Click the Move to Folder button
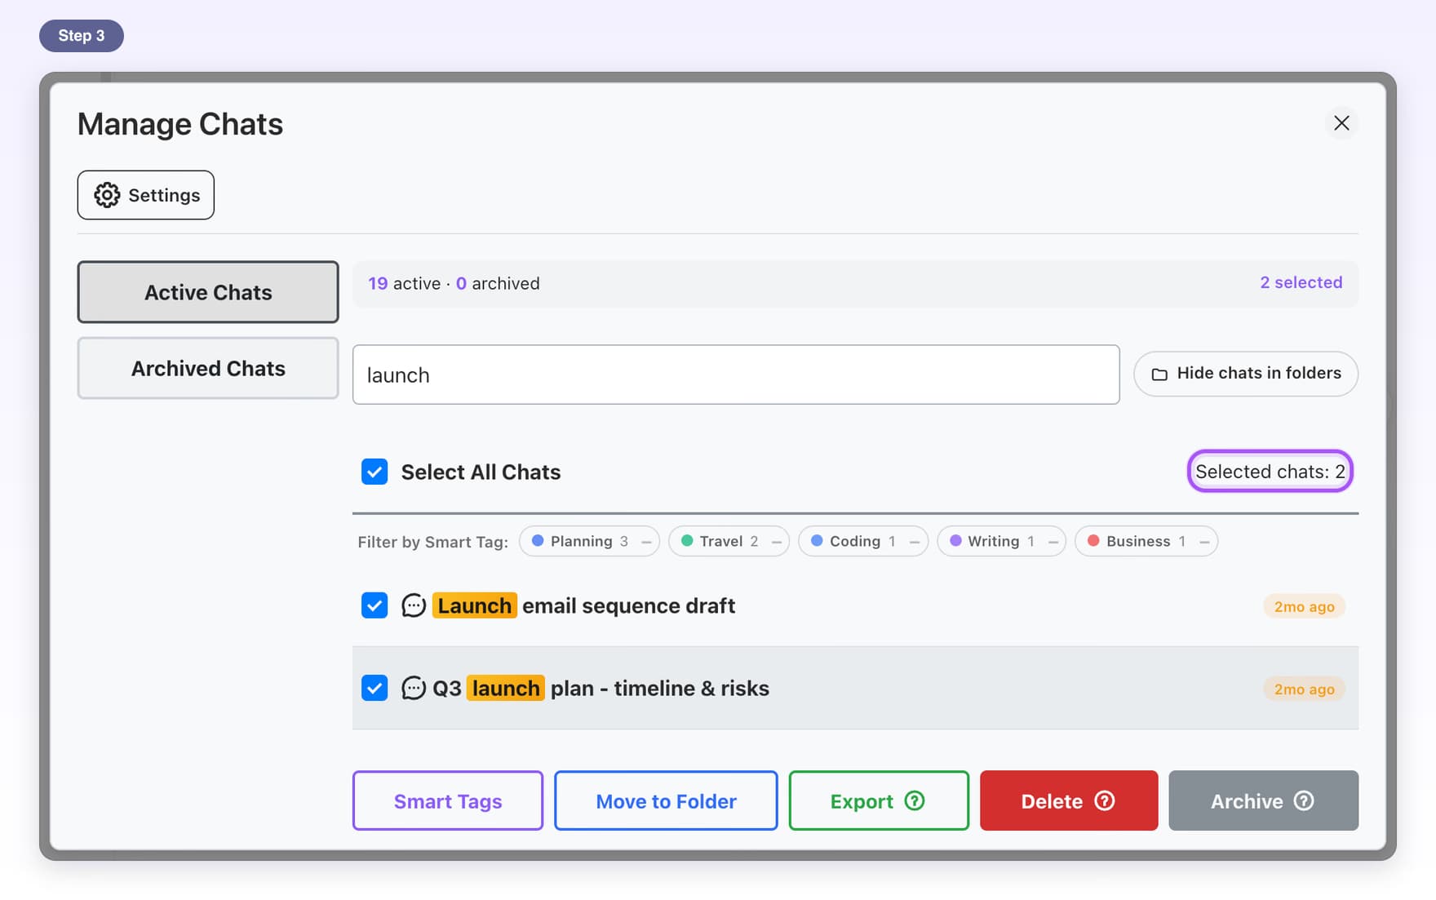The image size is (1436, 900). point(666,800)
